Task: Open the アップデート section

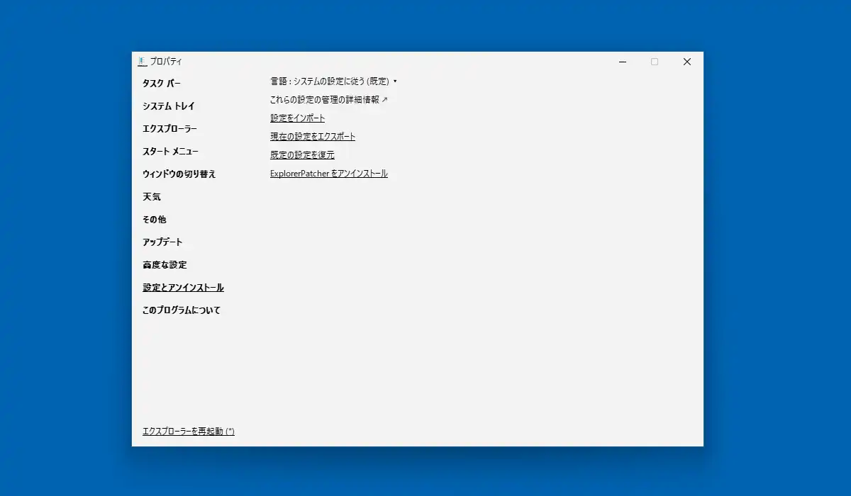Action: coord(162,242)
